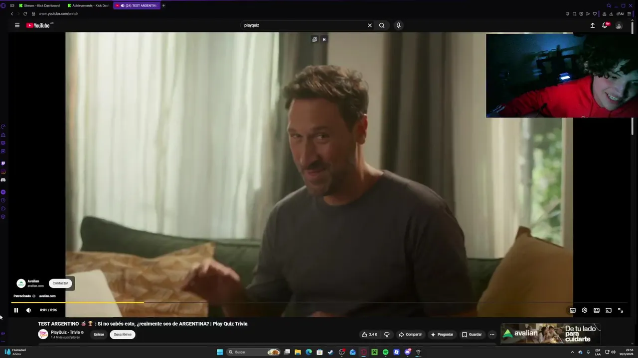
Task: Switch to Stream - Kick Dashboard tab
Action: point(40,5)
